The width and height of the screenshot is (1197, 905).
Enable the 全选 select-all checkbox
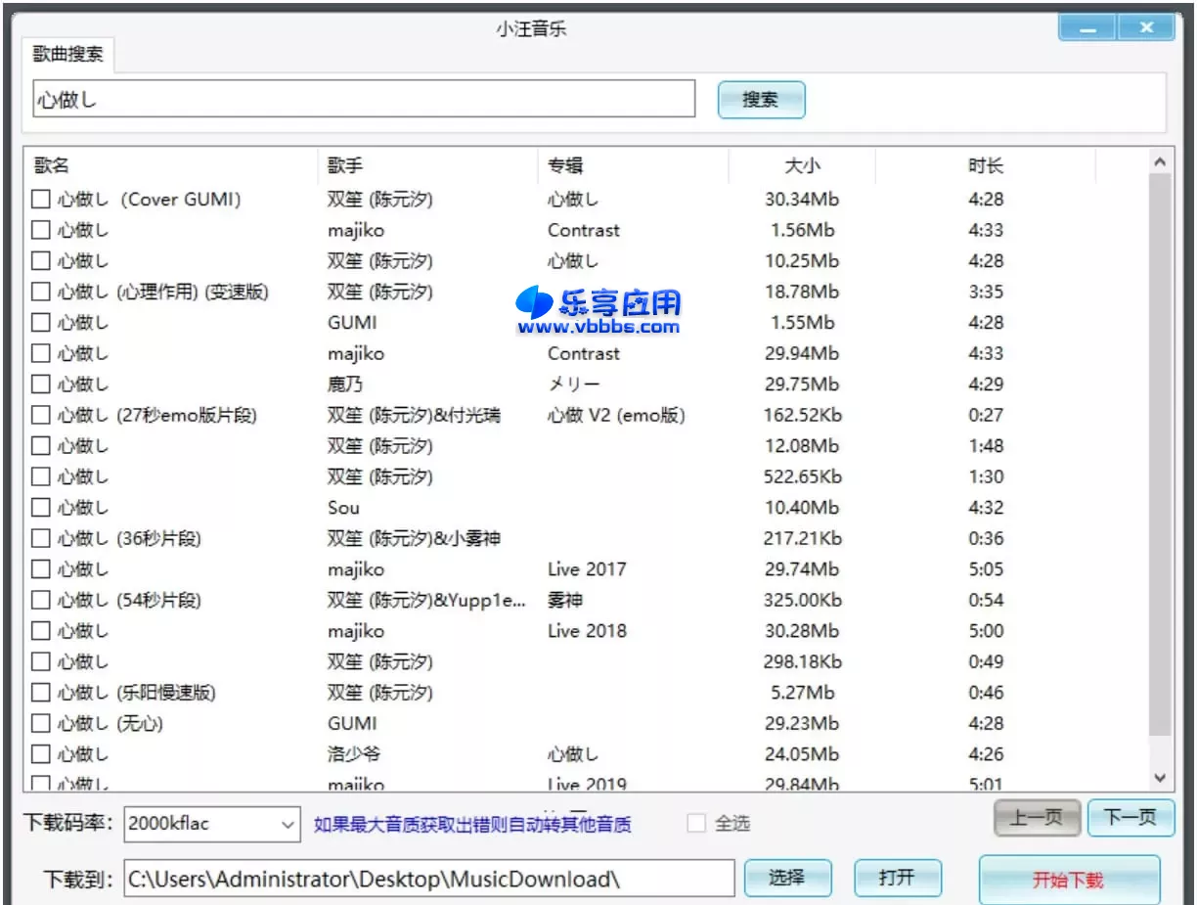pos(696,824)
